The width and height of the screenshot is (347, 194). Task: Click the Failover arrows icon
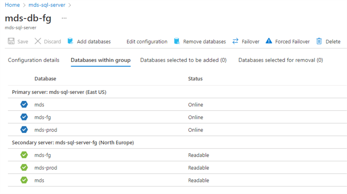pyautogui.click(x=235, y=41)
